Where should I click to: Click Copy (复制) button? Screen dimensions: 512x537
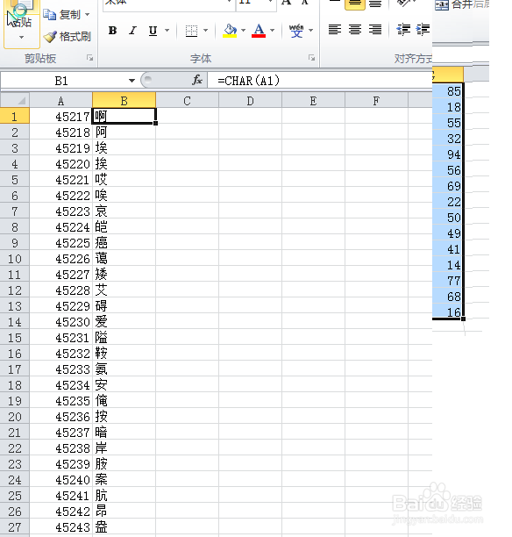62,15
